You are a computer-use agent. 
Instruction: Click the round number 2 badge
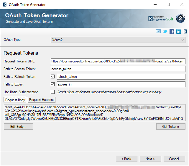pyautogui.click(x=180, y=18)
